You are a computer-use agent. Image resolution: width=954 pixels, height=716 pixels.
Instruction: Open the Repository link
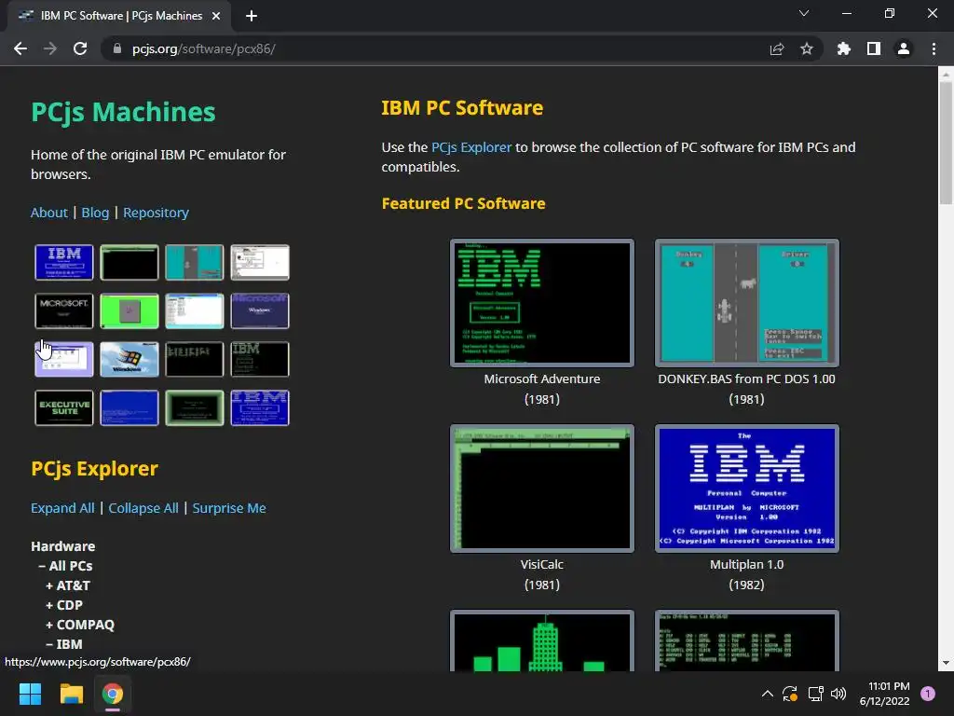coord(156,213)
